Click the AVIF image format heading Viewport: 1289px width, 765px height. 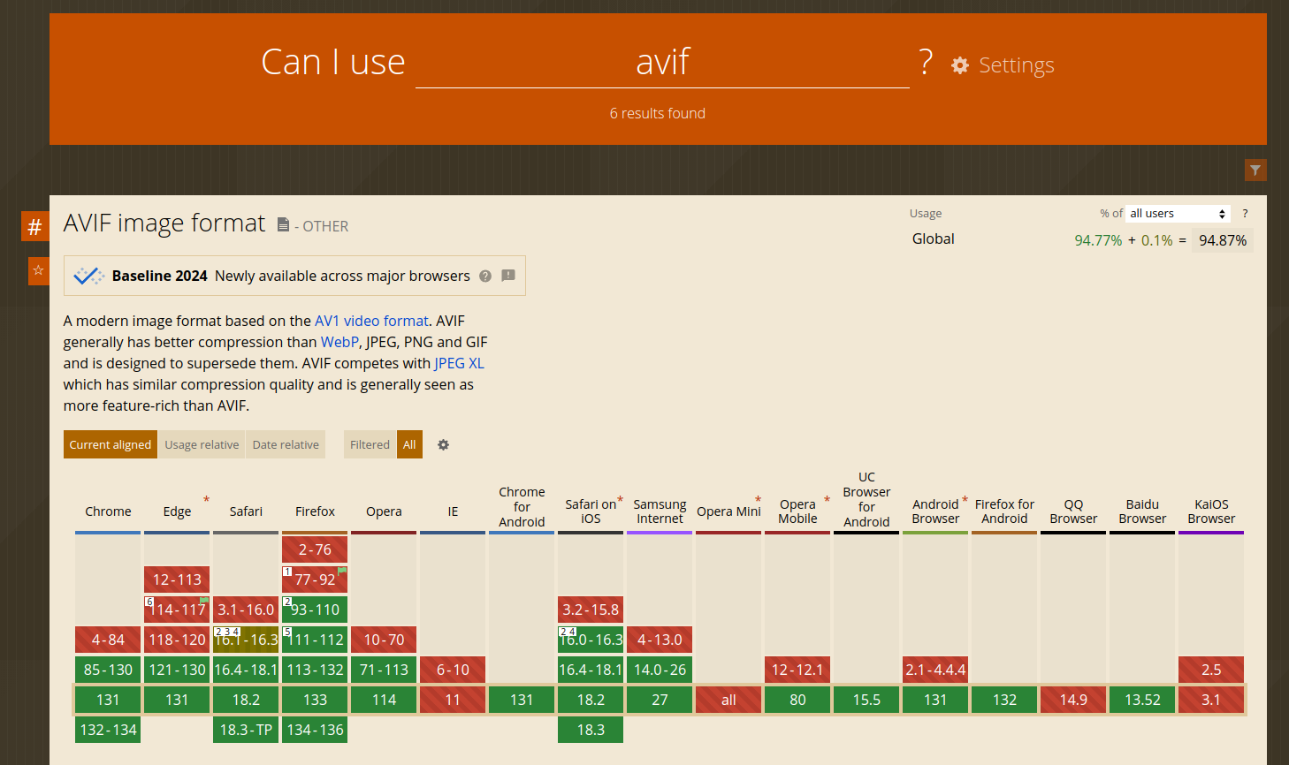pyautogui.click(x=164, y=223)
